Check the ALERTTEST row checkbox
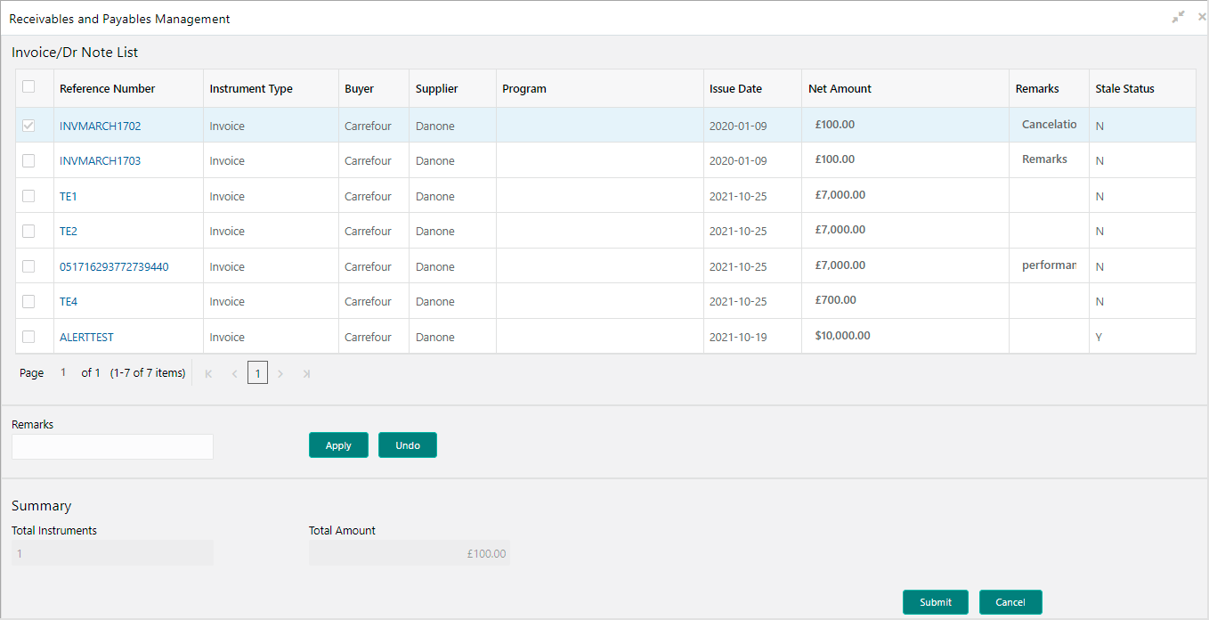The image size is (1209, 620). (x=28, y=337)
